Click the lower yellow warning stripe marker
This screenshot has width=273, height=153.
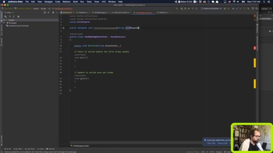[x=255, y=84]
